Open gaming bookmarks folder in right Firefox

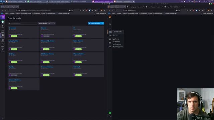coord(125,13)
